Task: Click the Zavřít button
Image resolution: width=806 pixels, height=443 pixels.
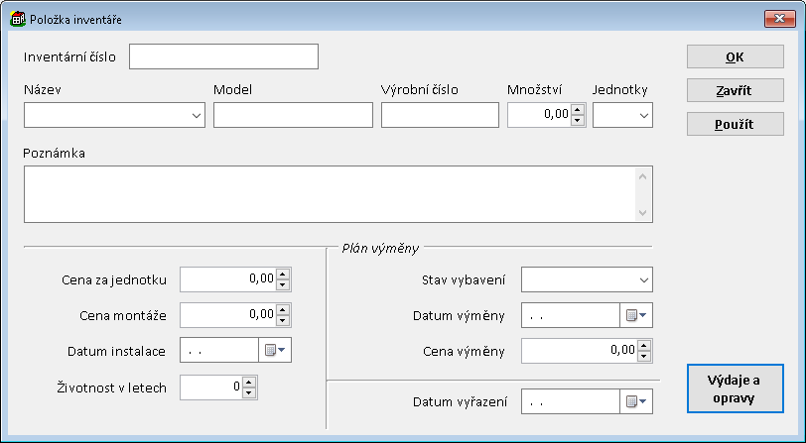Action: [735, 90]
